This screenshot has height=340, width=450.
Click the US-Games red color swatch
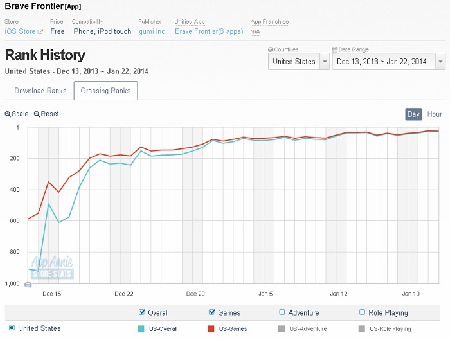[x=211, y=329]
